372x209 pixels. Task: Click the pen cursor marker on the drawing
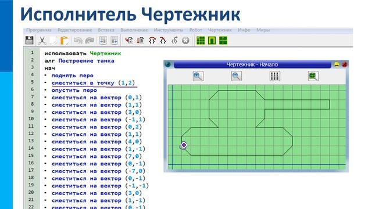coord(184,145)
